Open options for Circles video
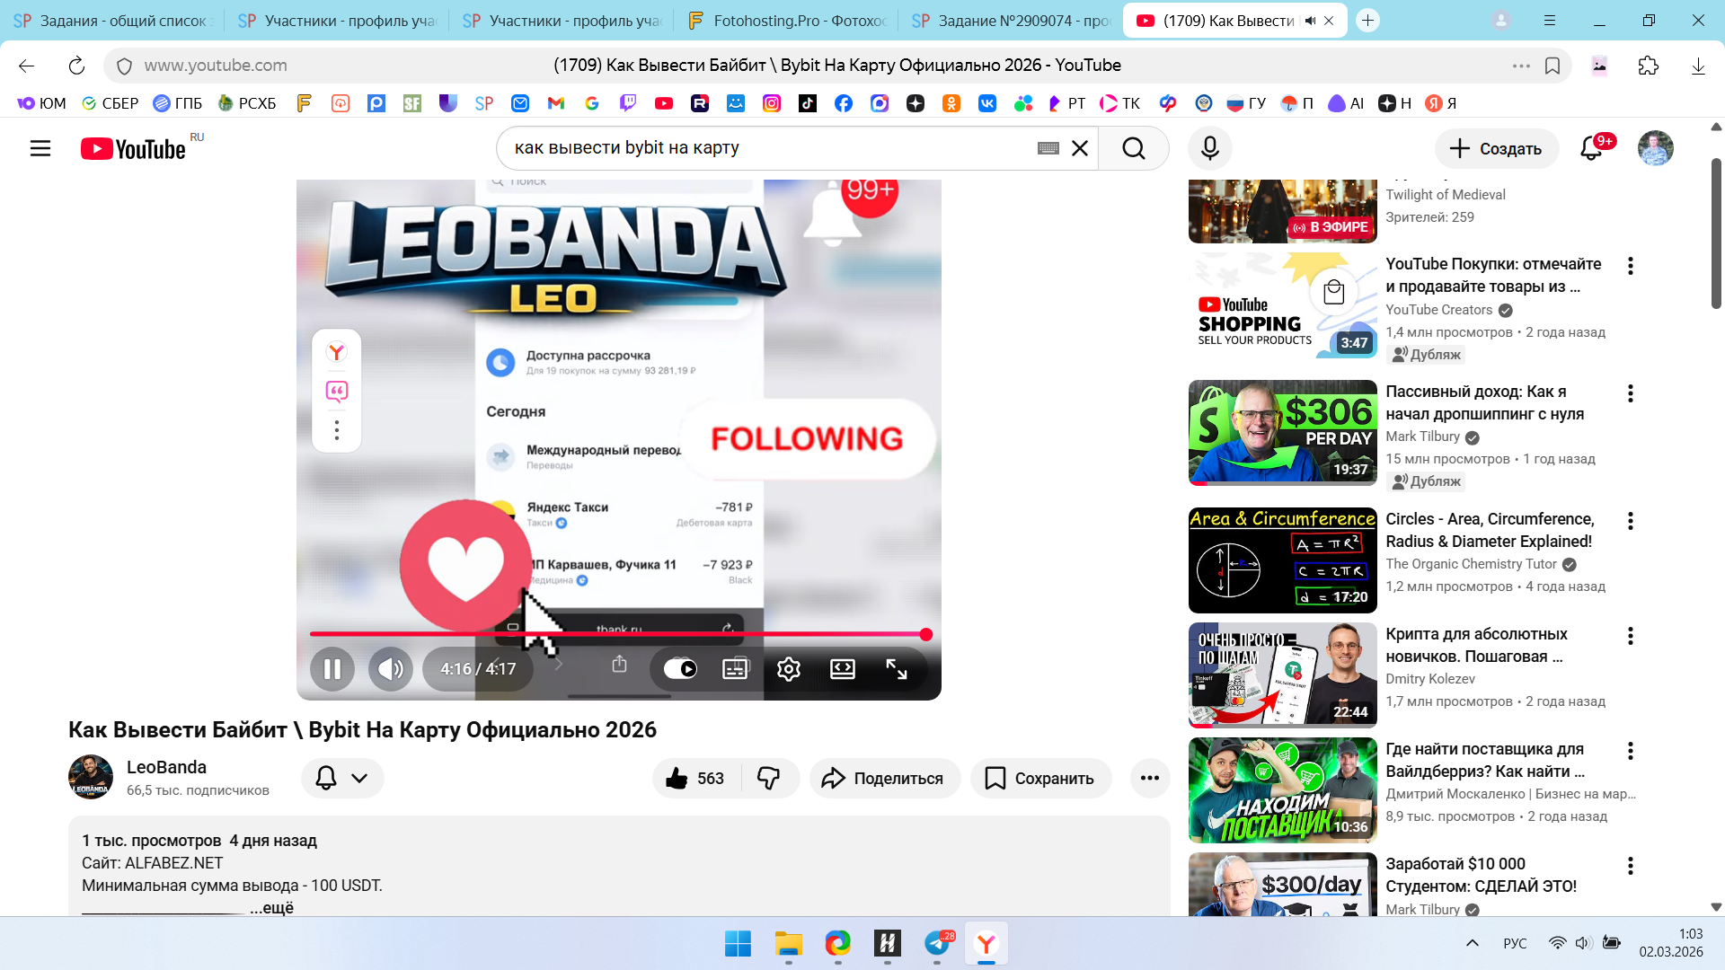This screenshot has height=970, width=1725. (x=1630, y=521)
